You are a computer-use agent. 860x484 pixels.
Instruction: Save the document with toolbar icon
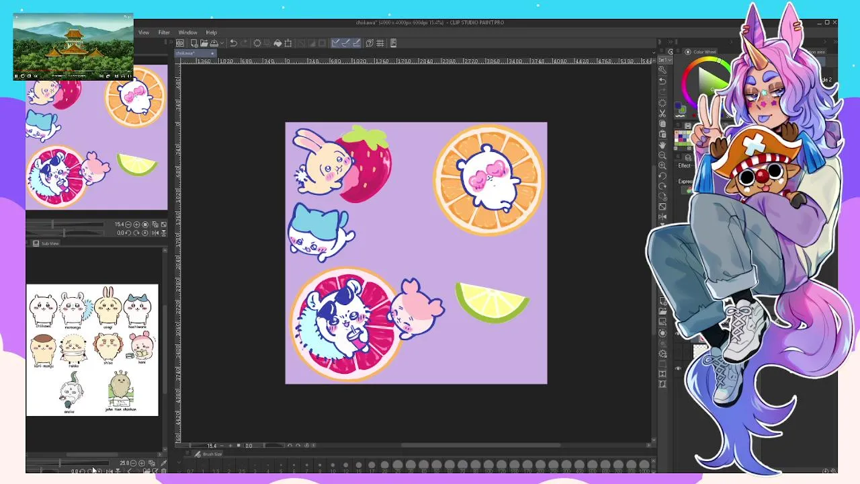point(214,43)
